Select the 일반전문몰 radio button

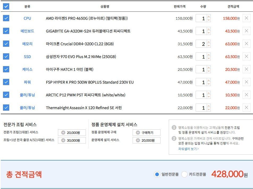(x=157, y=174)
